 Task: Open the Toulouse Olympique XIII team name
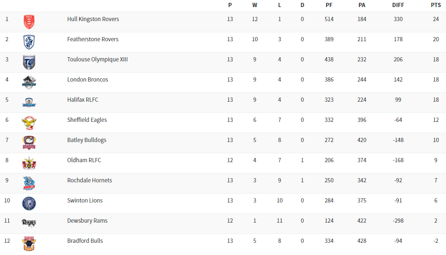(97, 60)
